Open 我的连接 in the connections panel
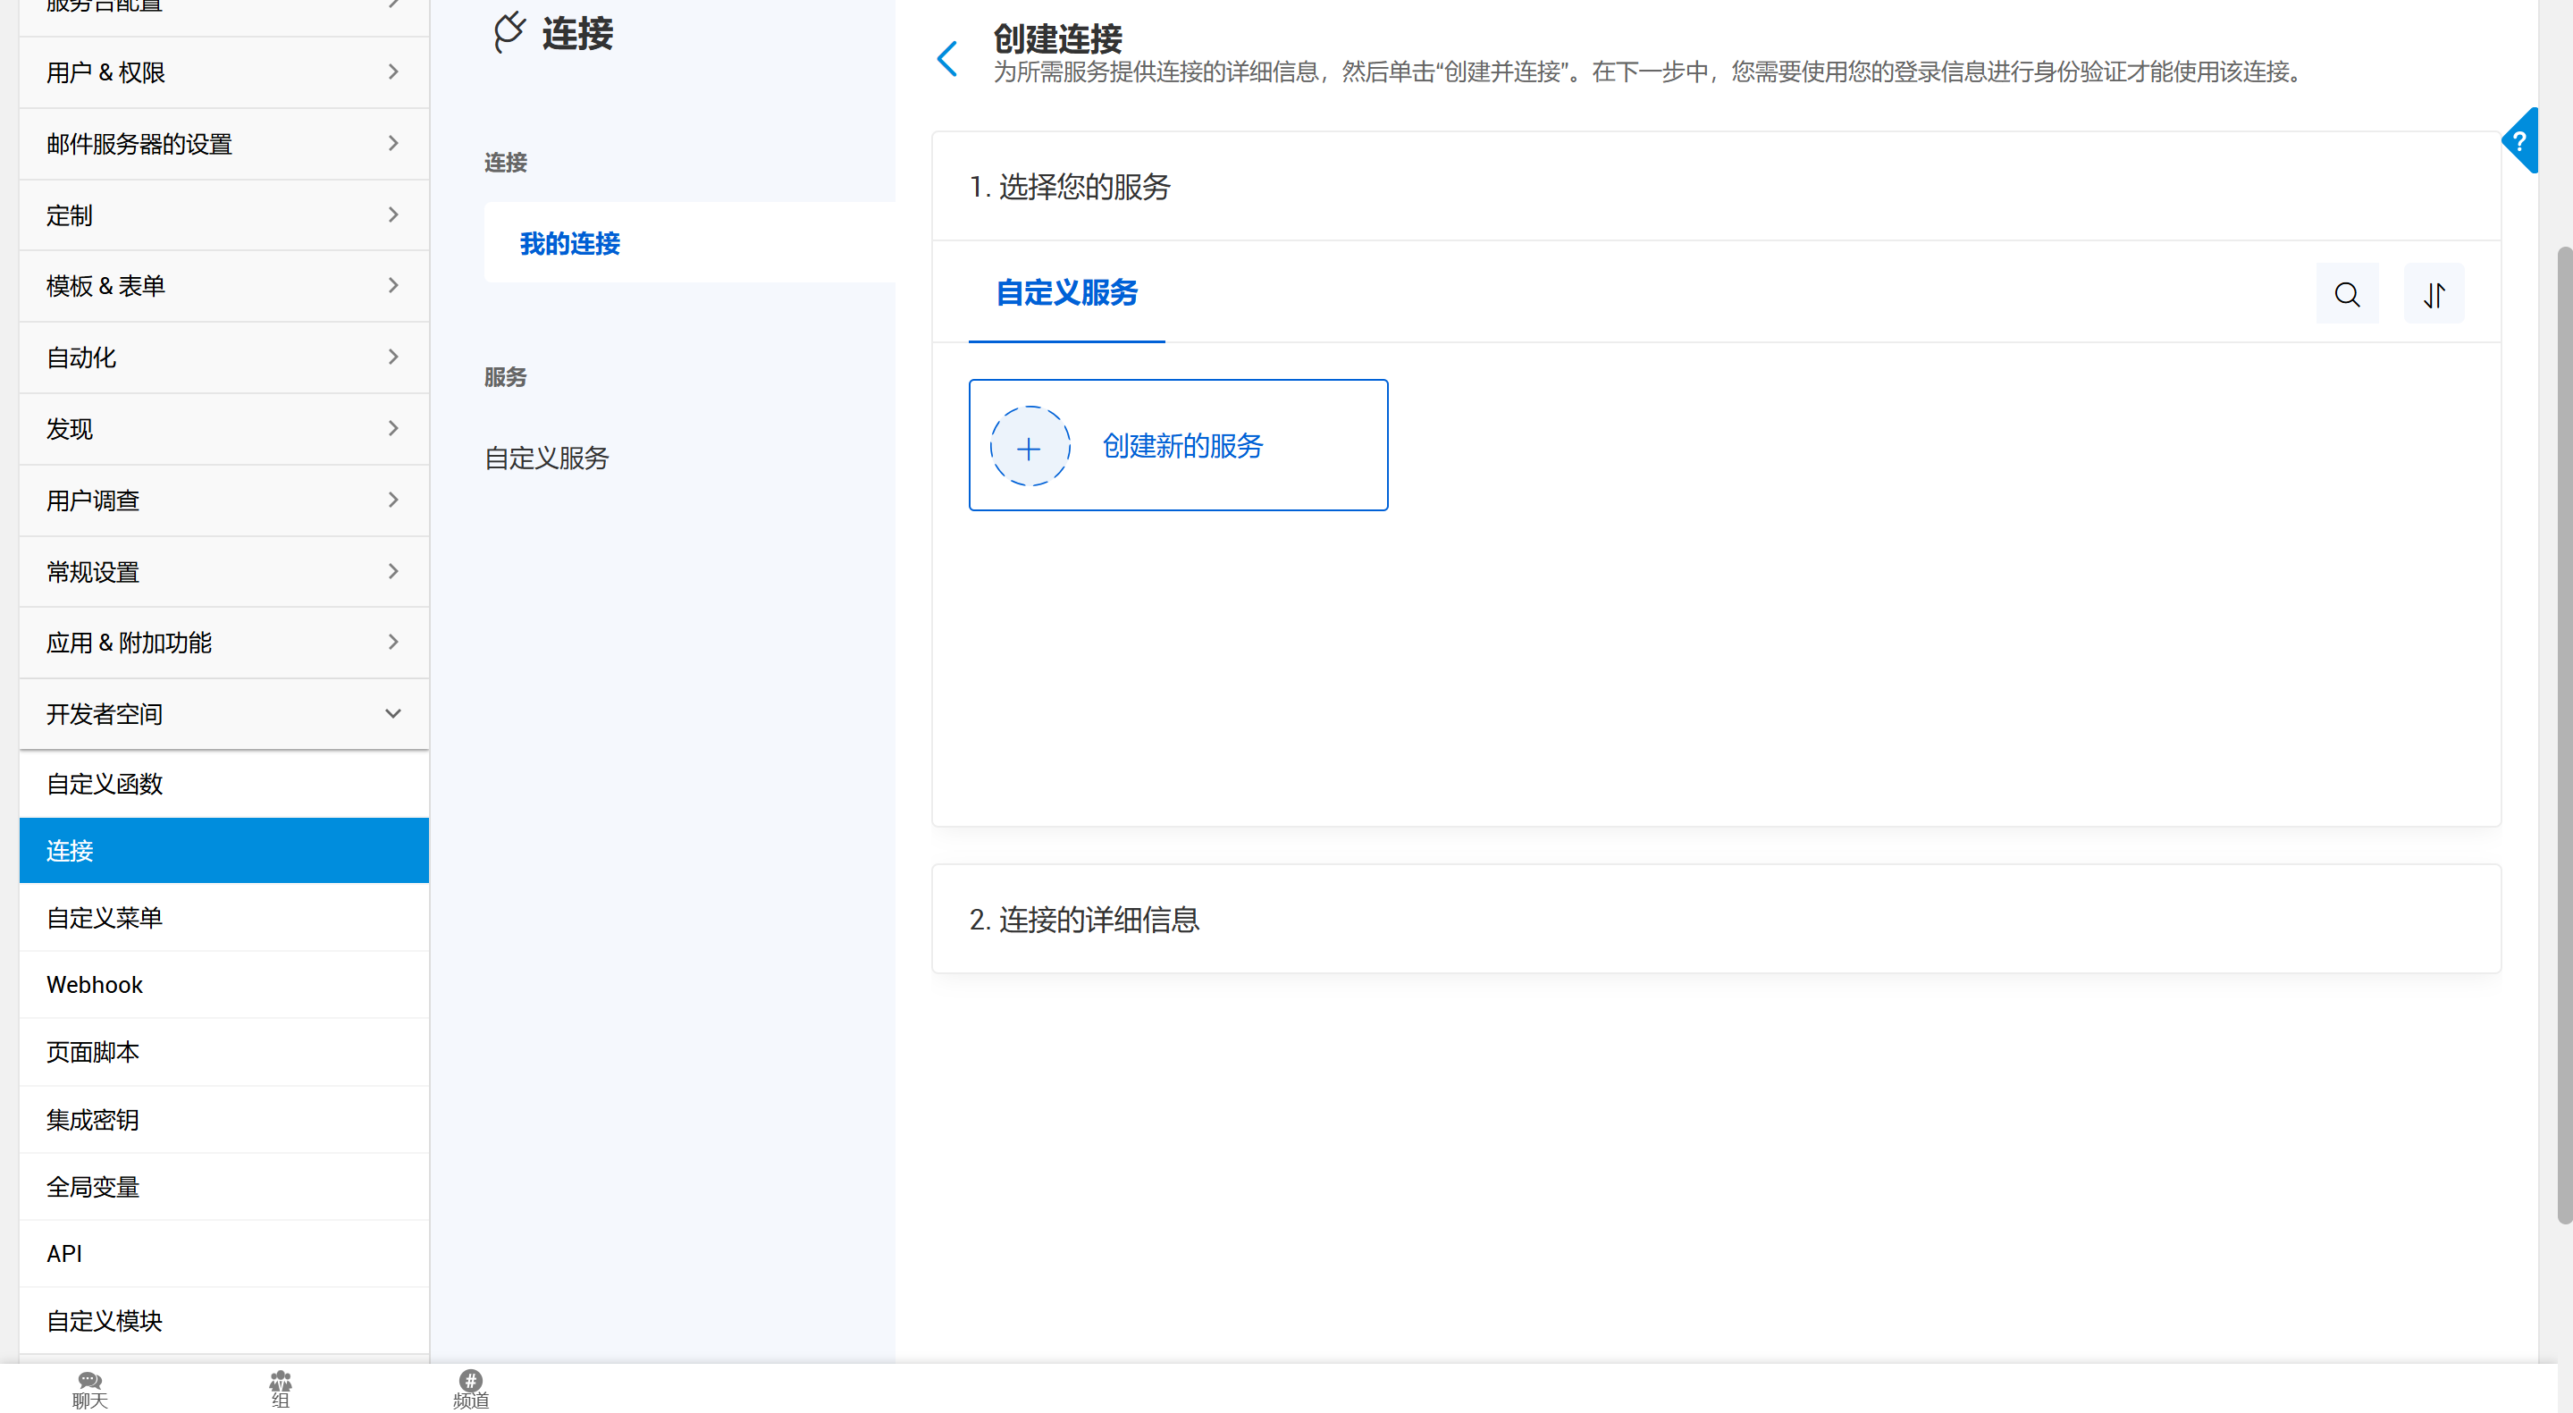 [x=569, y=244]
